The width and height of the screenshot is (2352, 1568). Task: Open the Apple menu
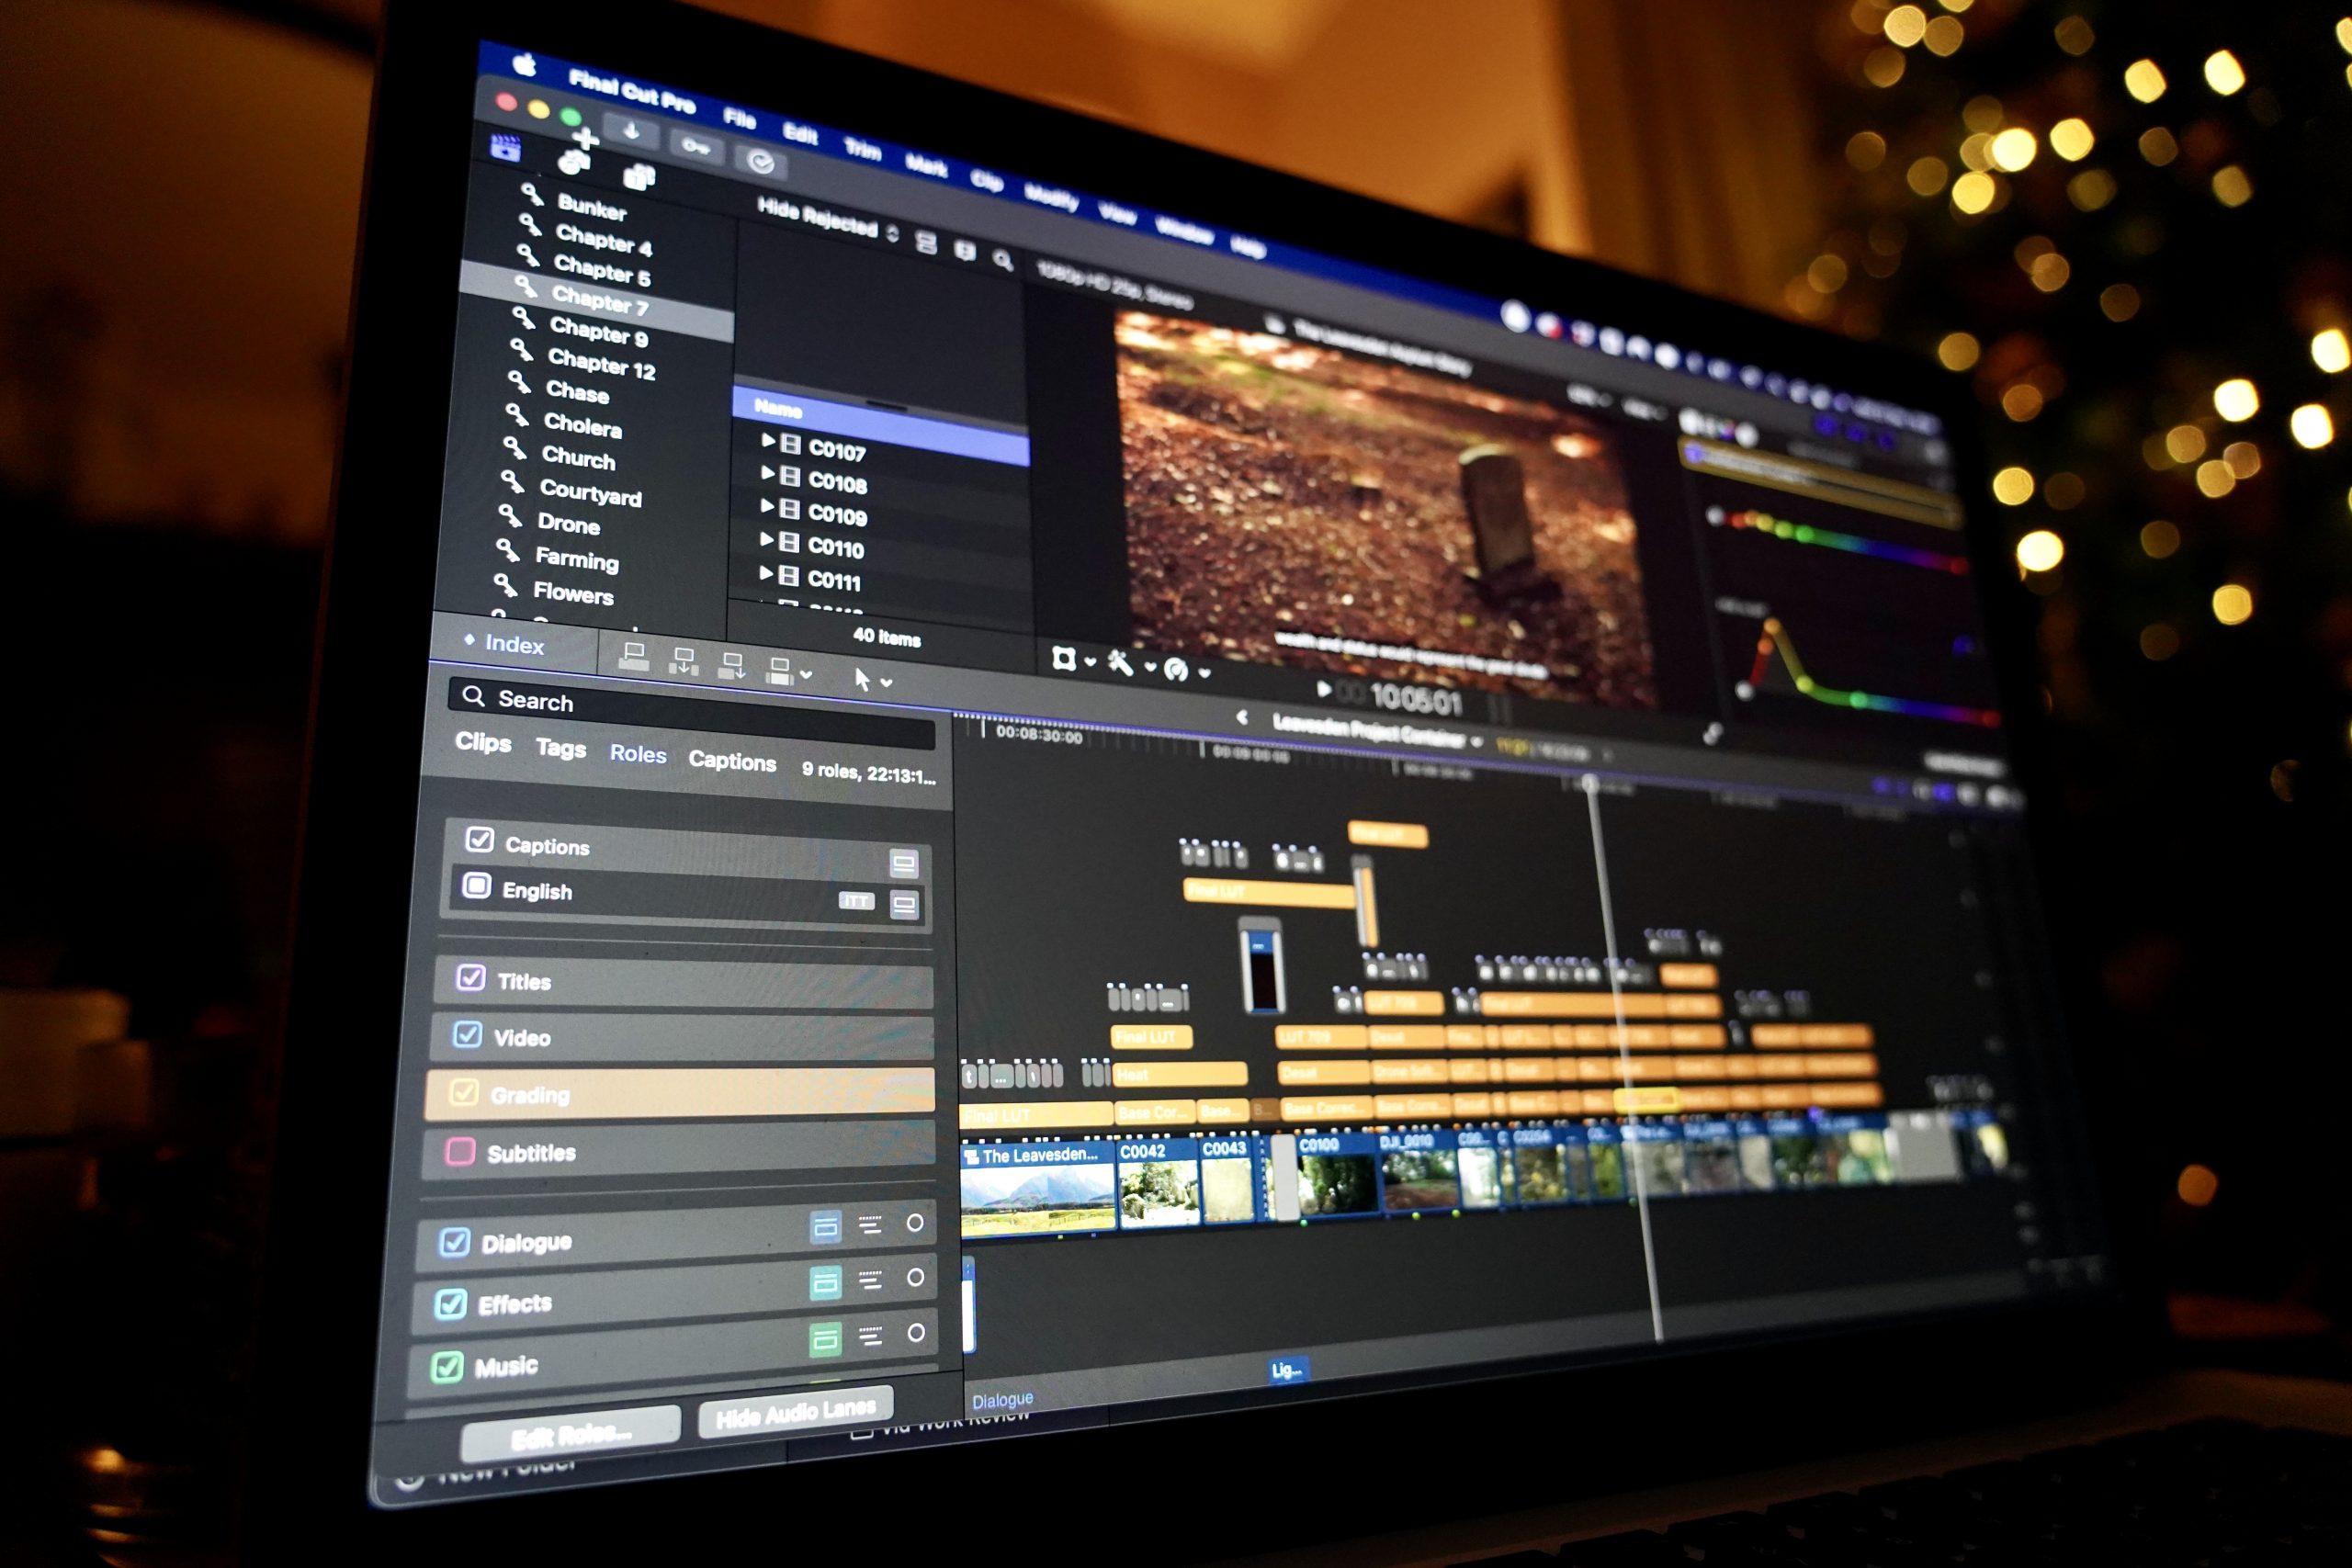(524, 66)
